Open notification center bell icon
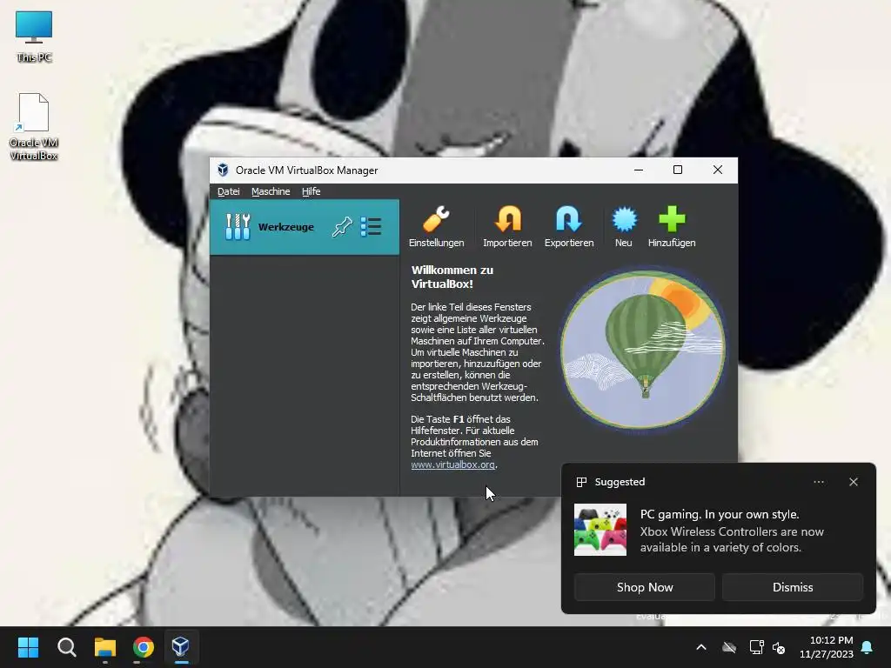Image resolution: width=891 pixels, height=668 pixels. pyautogui.click(x=868, y=647)
